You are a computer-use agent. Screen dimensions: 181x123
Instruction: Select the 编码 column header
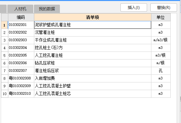pyautogui.click(x=21, y=17)
